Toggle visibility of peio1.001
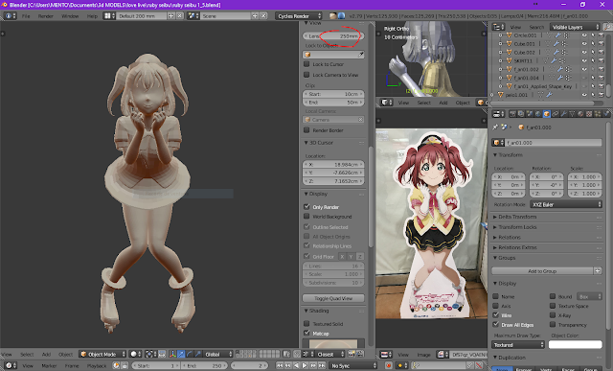This screenshot has width=613, height=371. [584, 95]
